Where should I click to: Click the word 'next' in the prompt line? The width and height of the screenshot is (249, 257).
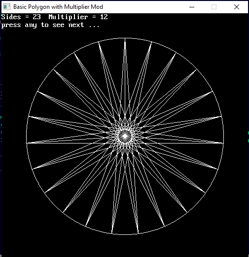(76, 25)
